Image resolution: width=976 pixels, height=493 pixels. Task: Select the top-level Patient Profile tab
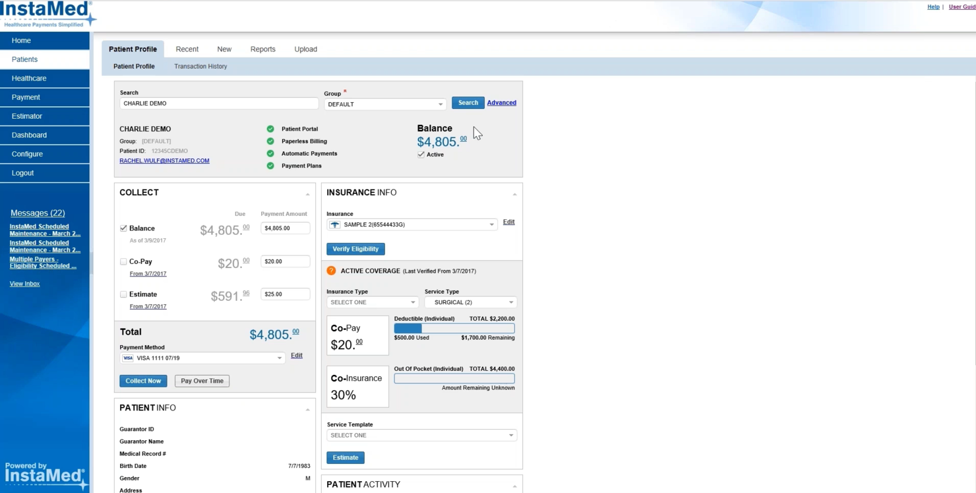point(133,49)
